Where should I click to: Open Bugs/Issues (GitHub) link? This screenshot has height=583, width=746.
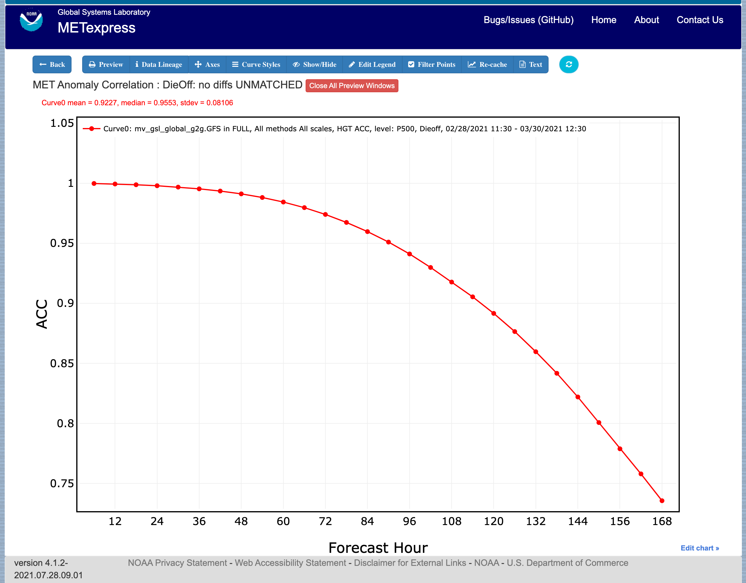(x=528, y=20)
